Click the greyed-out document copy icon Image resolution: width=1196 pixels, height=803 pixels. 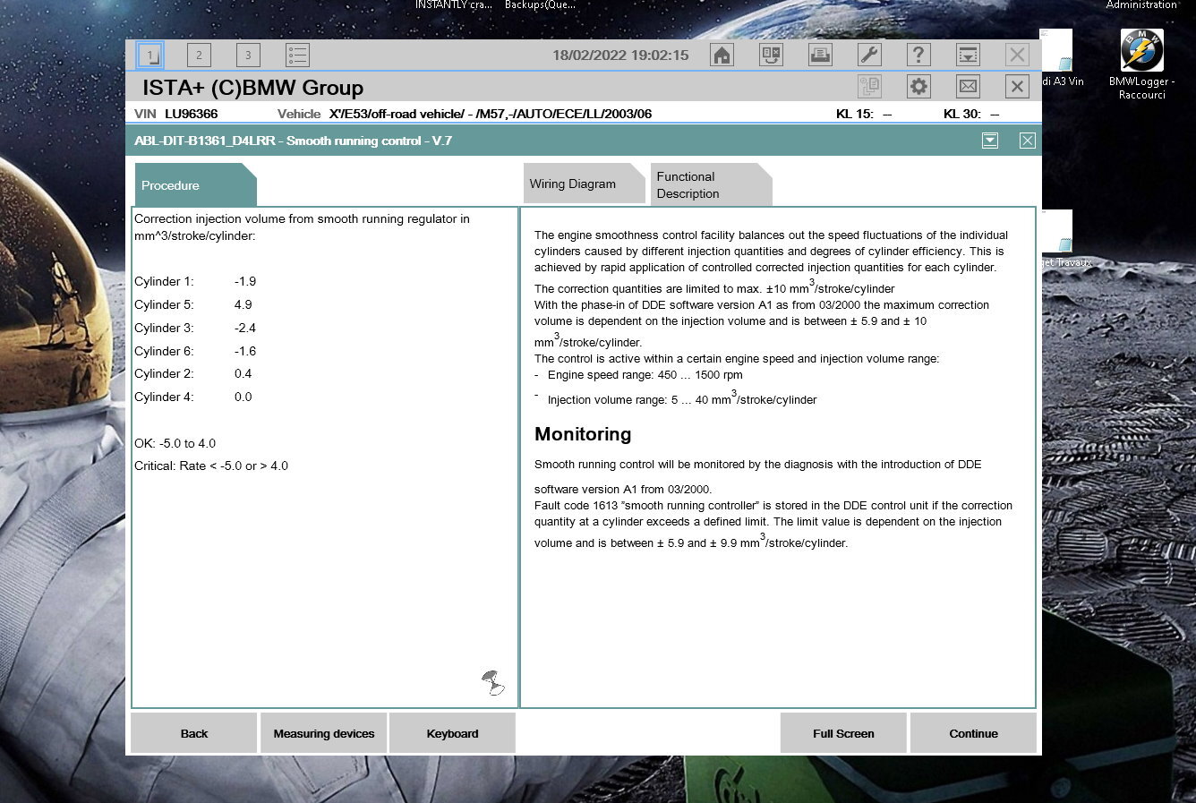click(x=869, y=87)
